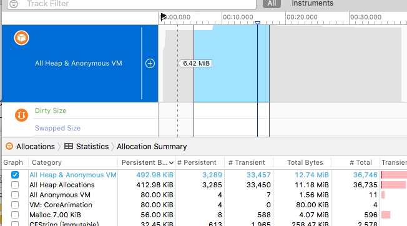
Task: Click the blue playhead handle on ruler
Action: pyautogui.click(x=257, y=23)
